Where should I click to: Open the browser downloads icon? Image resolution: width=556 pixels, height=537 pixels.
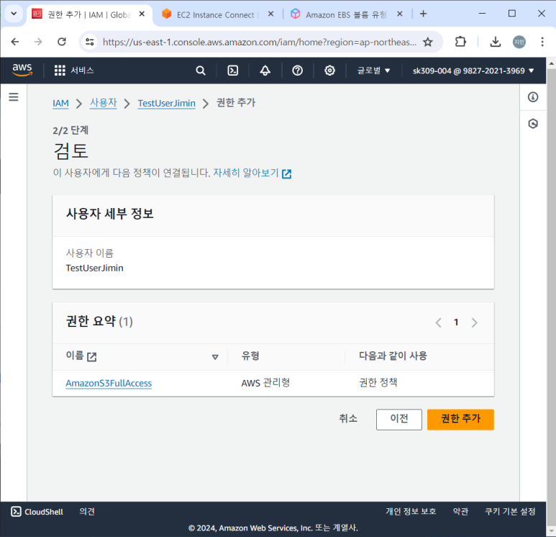pyautogui.click(x=495, y=42)
